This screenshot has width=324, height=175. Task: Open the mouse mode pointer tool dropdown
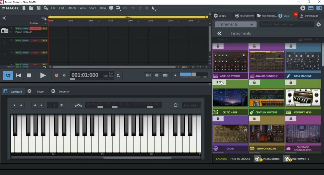(154, 8)
